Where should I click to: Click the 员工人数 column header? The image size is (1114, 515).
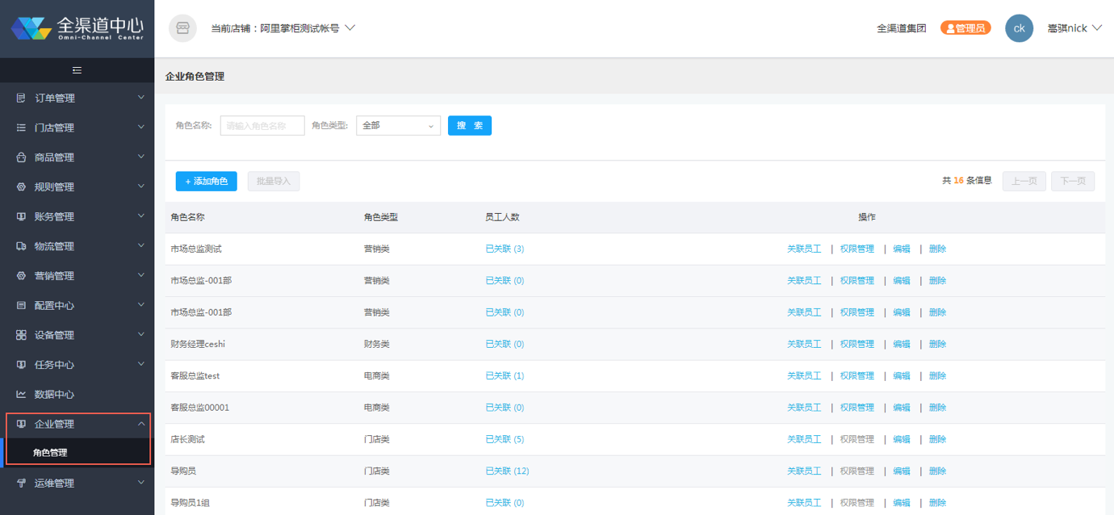coord(502,217)
